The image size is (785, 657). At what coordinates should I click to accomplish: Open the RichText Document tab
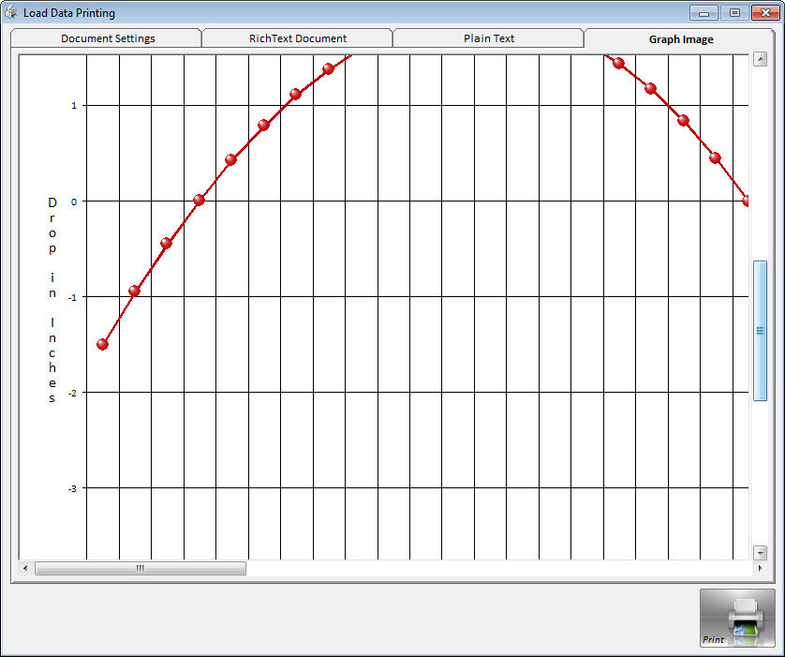coord(298,38)
